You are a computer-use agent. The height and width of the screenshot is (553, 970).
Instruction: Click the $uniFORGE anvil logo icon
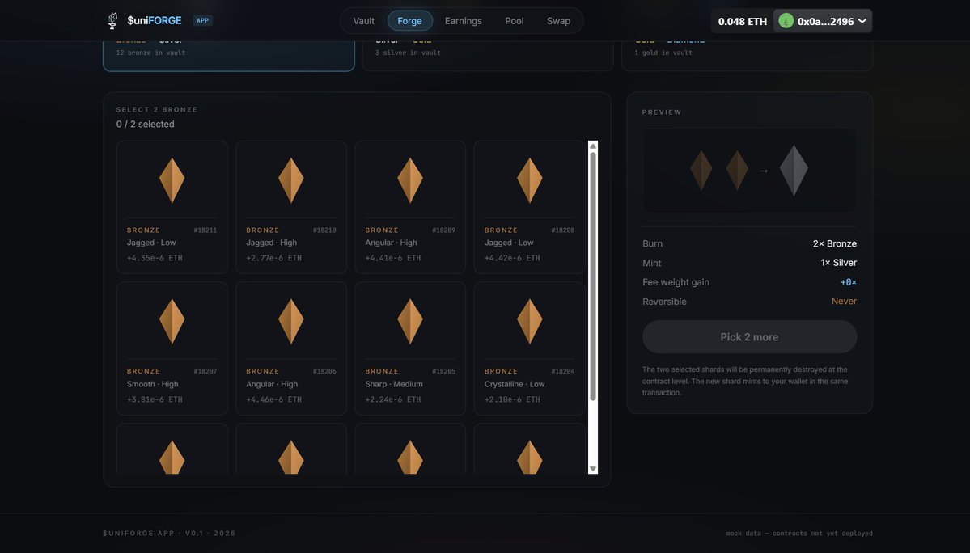pos(112,20)
